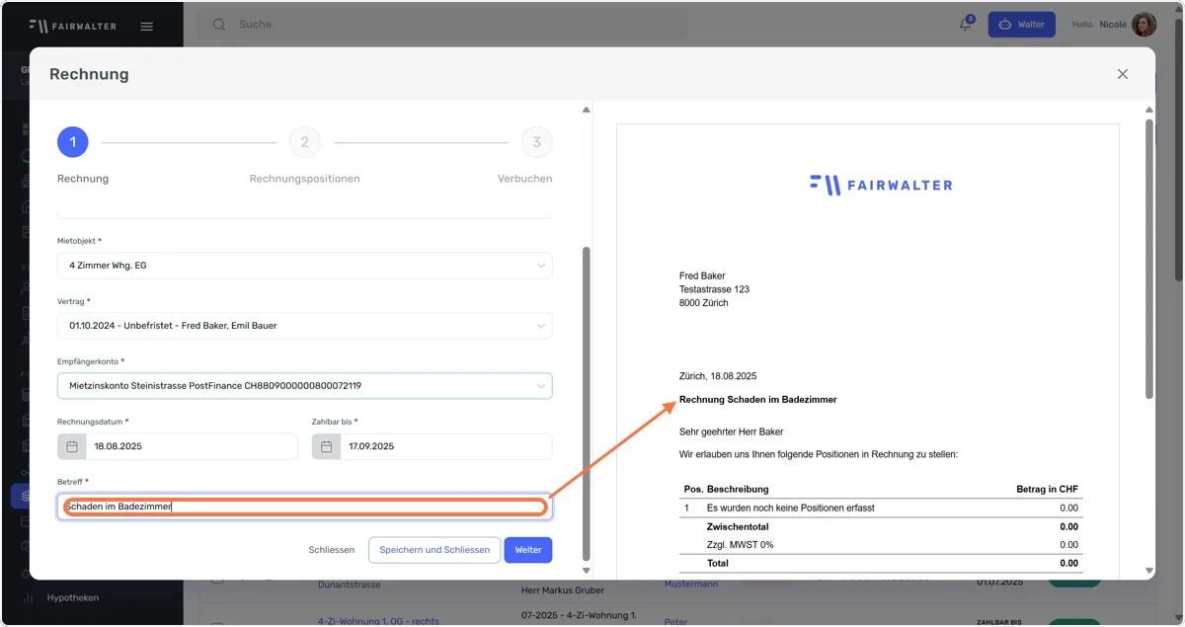
Task: Click Speichern und Schliessen
Action: tap(434, 550)
